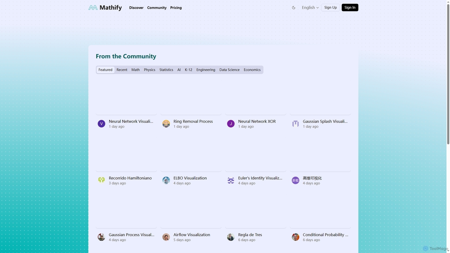
Task: Click the purple V avatar for Neural Network Visuali...
Action: [101, 124]
